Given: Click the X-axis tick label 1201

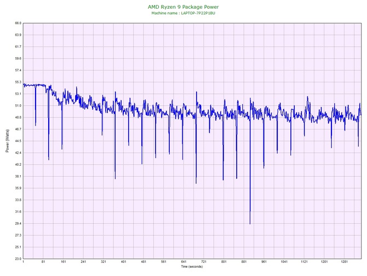Looking at the screenshot, I should (x=324, y=262).
